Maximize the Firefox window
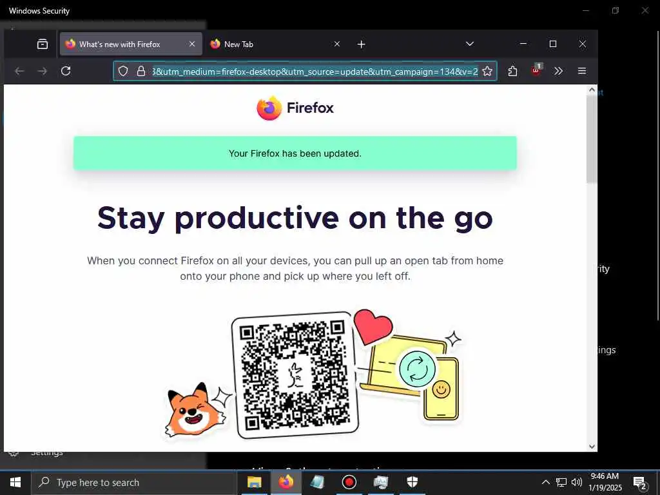This screenshot has width=660, height=495. click(553, 44)
